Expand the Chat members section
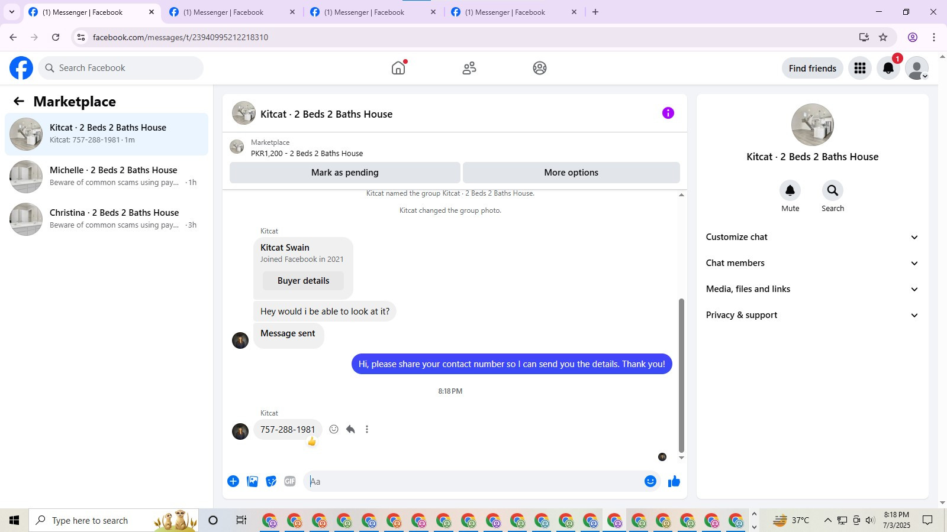The image size is (947, 532). point(813,263)
